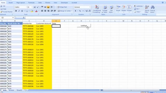
Task: Switch to the Review tab
Action: pyautogui.click(x=48, y=3)
